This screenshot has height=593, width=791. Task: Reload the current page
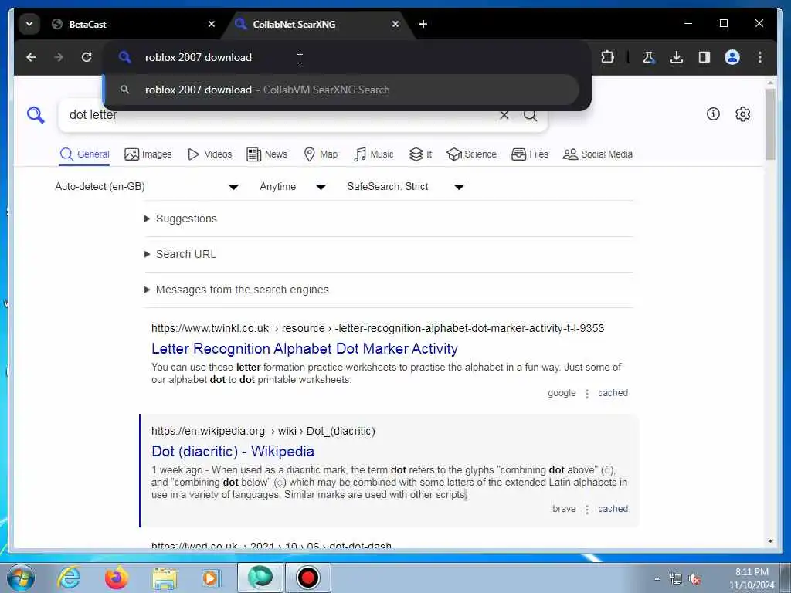(87, 57)
